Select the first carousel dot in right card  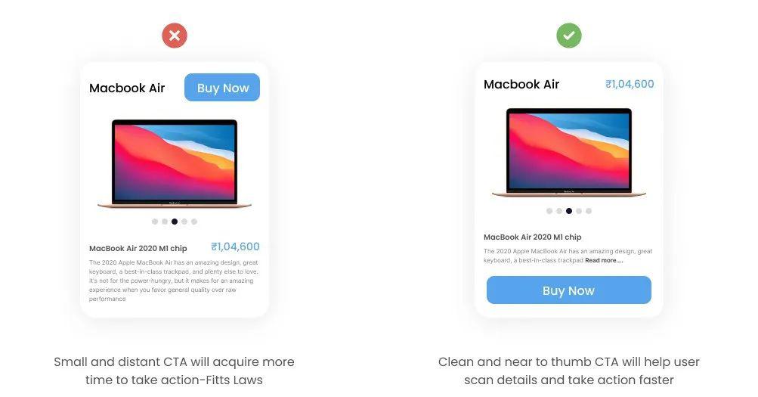(549, 211)
